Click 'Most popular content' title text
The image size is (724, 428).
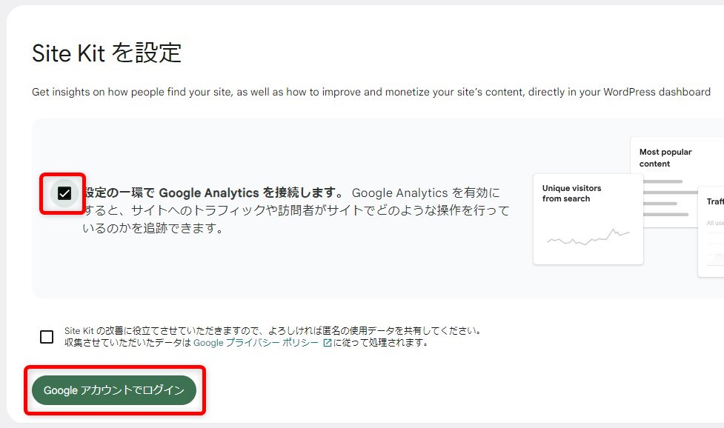(665, 158)
